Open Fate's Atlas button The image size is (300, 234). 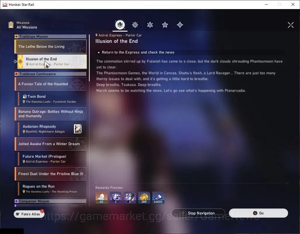point(29,214)
